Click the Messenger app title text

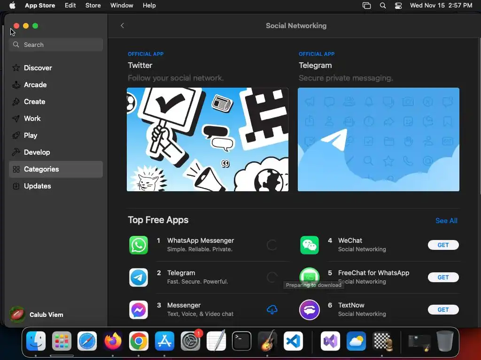(x=184, y=305)
